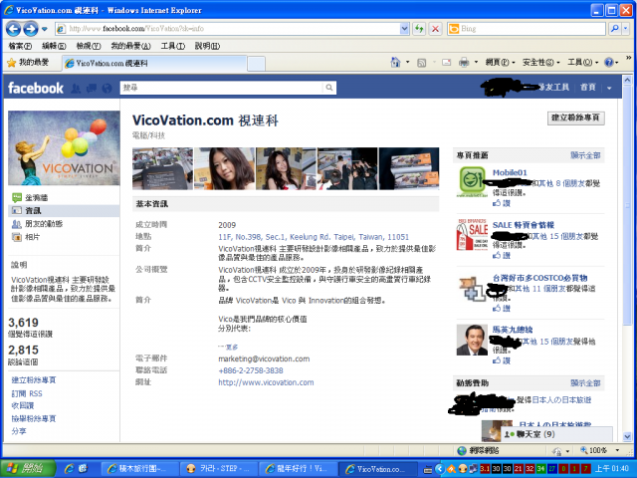Click the Bing search magnifier icon
This screenshot has height=478, width=637.
[615, 29]
